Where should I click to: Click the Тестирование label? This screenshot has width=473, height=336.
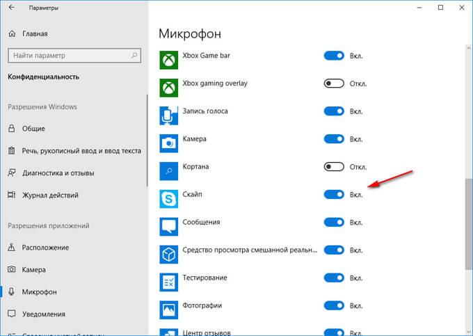pos(205,278)
